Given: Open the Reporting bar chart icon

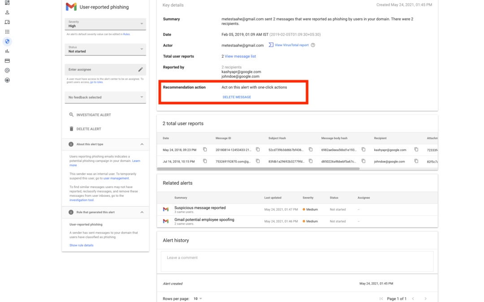Looking at the screenshot, I should (x=7, y=51).
